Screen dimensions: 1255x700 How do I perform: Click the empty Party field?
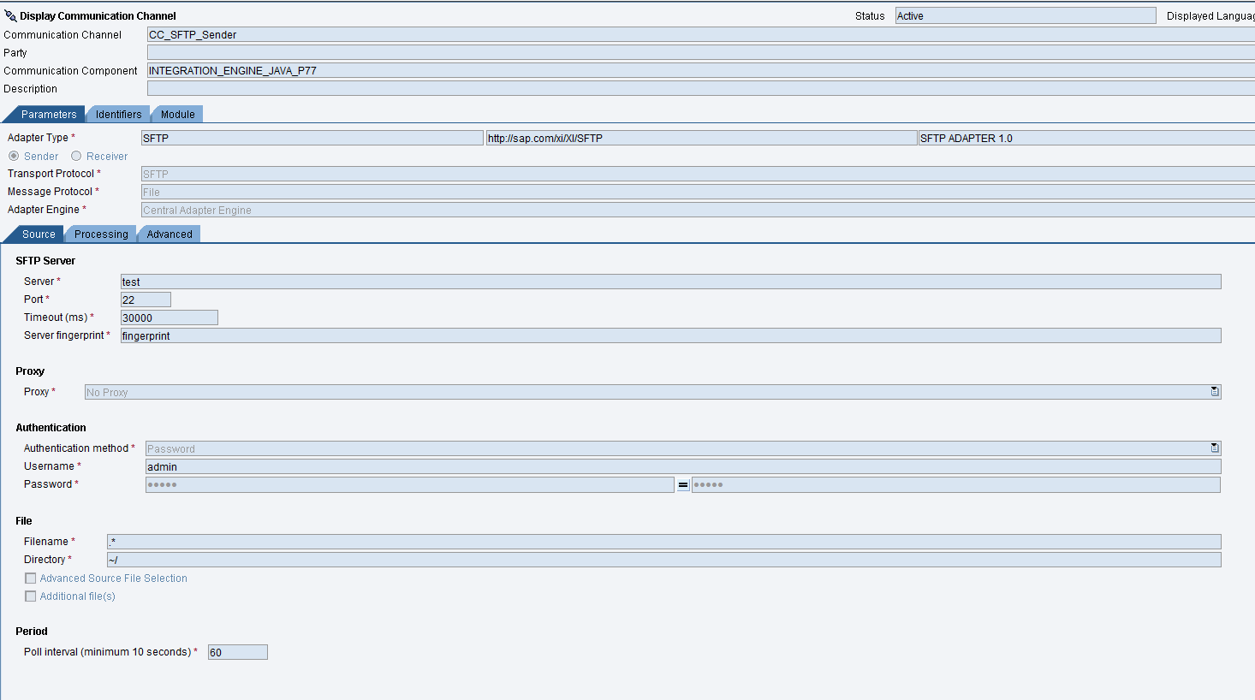coord(701,52)
